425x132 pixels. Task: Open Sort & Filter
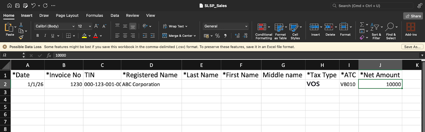click(376, 31)
